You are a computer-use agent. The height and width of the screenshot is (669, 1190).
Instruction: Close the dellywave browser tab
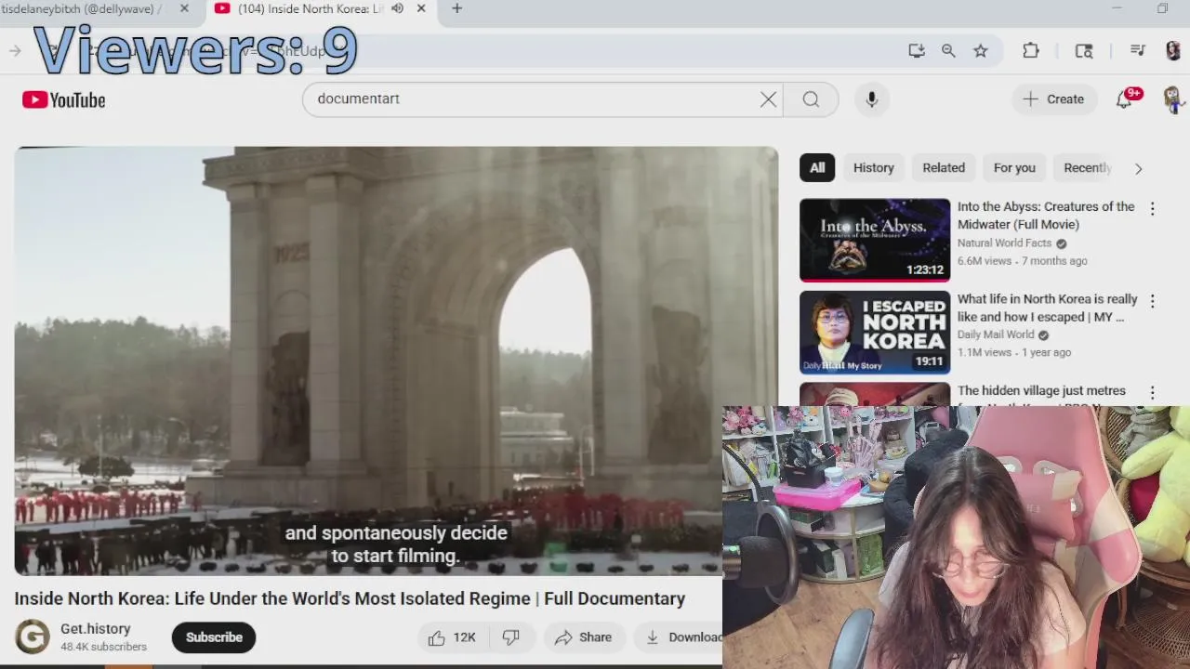click(x=184, y=8)
